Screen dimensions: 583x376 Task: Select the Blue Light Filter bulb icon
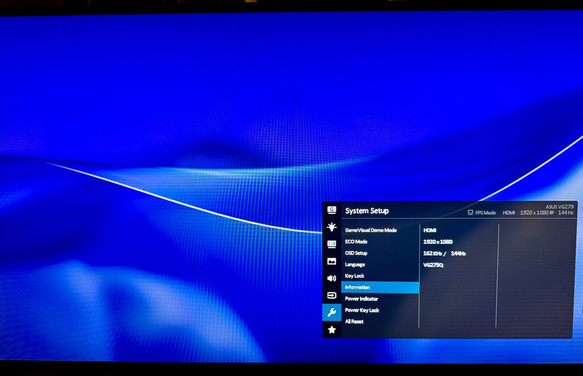(332, 227)
